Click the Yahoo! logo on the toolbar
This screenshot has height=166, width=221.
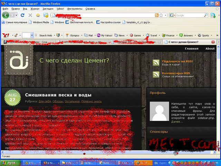point(6,35)
